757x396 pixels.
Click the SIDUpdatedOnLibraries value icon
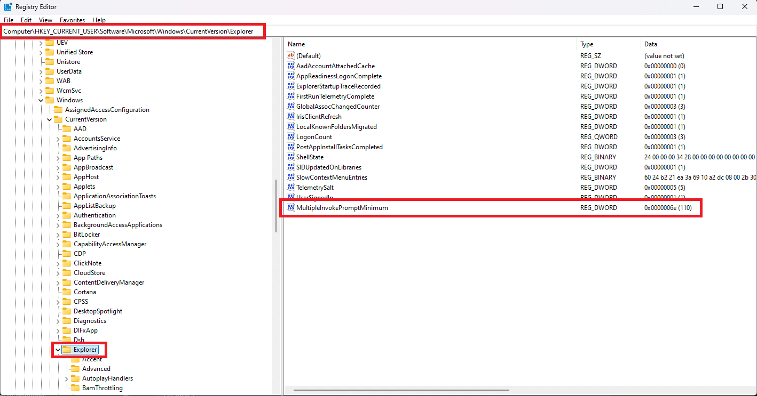pos(291,167)
